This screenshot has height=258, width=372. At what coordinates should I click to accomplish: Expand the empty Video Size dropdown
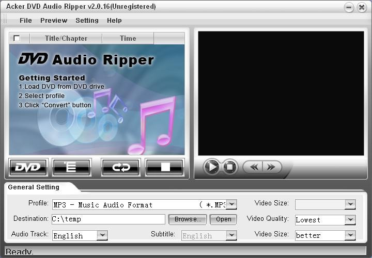coord(350,204)
